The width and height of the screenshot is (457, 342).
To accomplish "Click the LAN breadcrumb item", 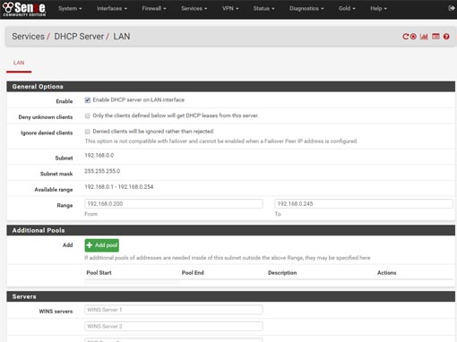I will [122, 37].
